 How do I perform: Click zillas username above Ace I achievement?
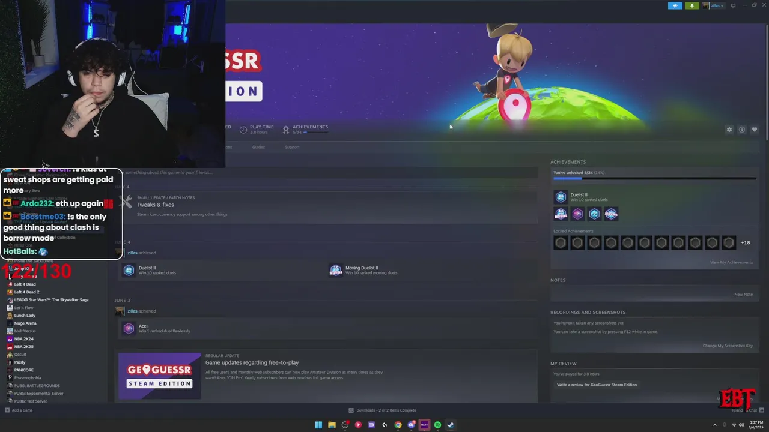132,311
